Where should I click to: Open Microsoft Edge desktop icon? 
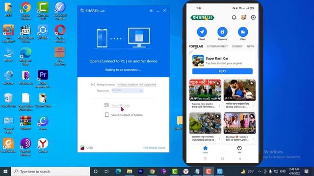tap(26, 57)
